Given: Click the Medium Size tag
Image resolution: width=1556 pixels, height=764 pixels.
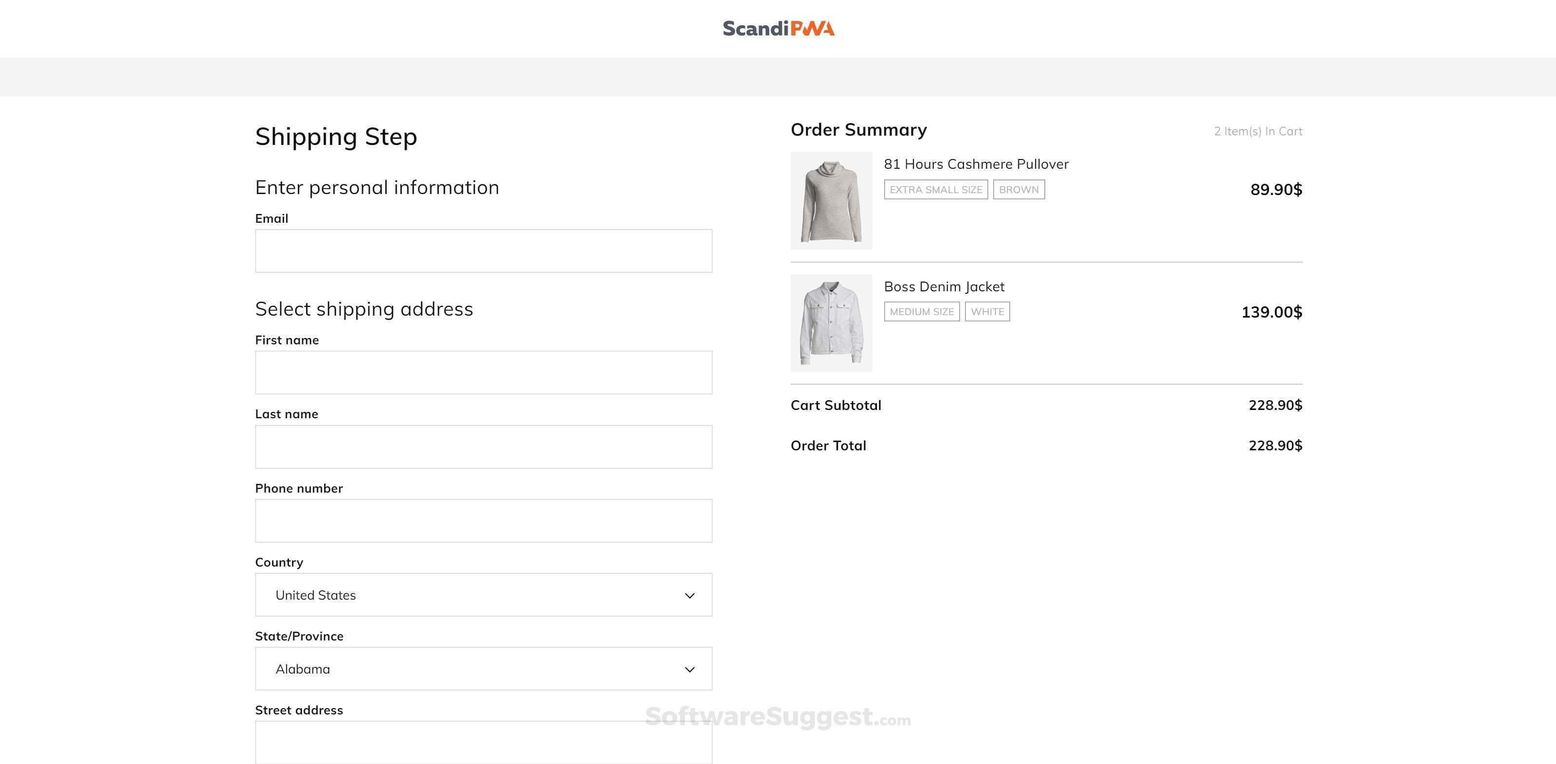Looking at the screenshot, I should (922, 312).
